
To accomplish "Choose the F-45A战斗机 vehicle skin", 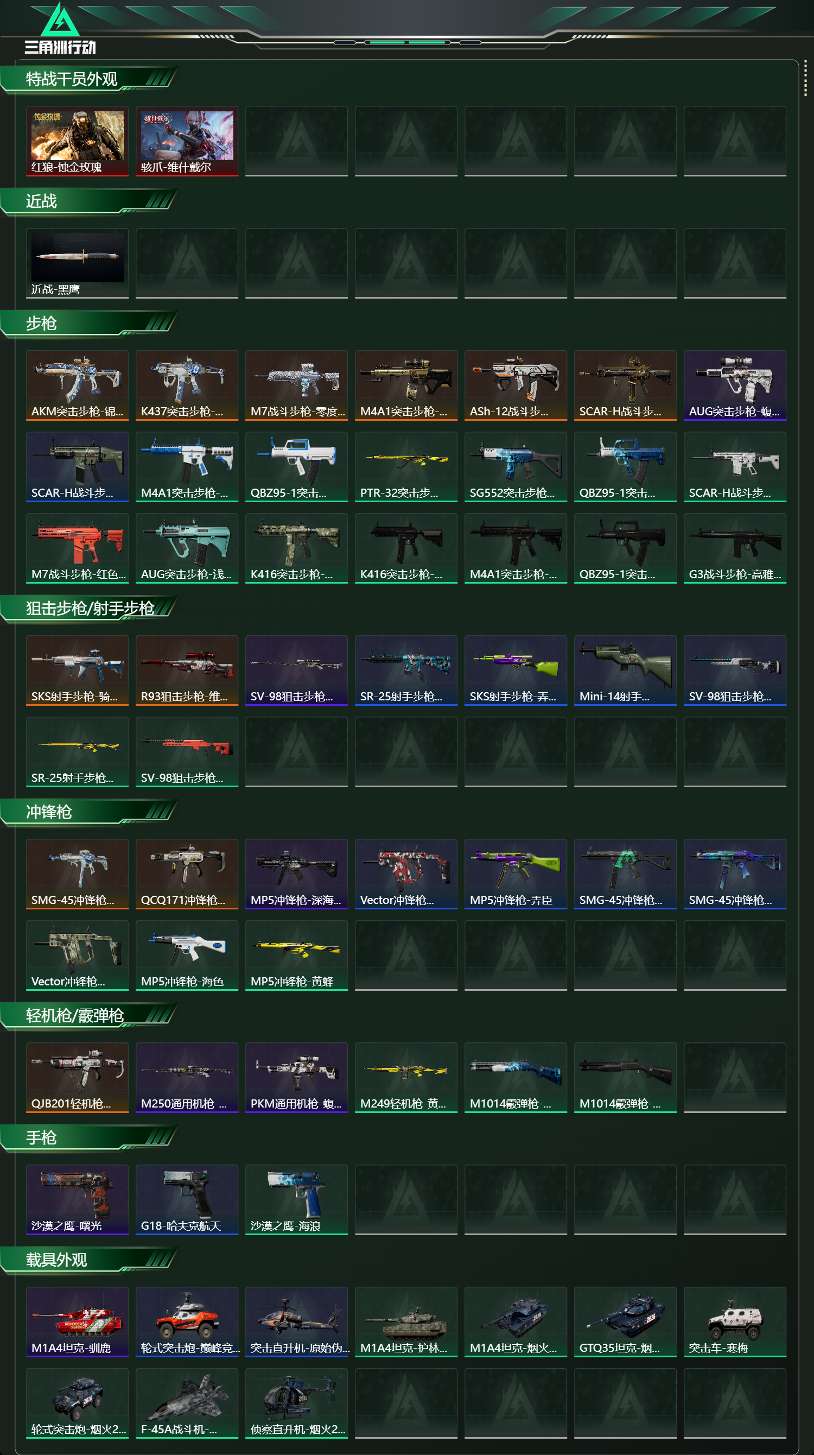I will click(187, 1403).
